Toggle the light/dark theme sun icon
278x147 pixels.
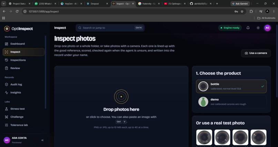pos(258,28)
